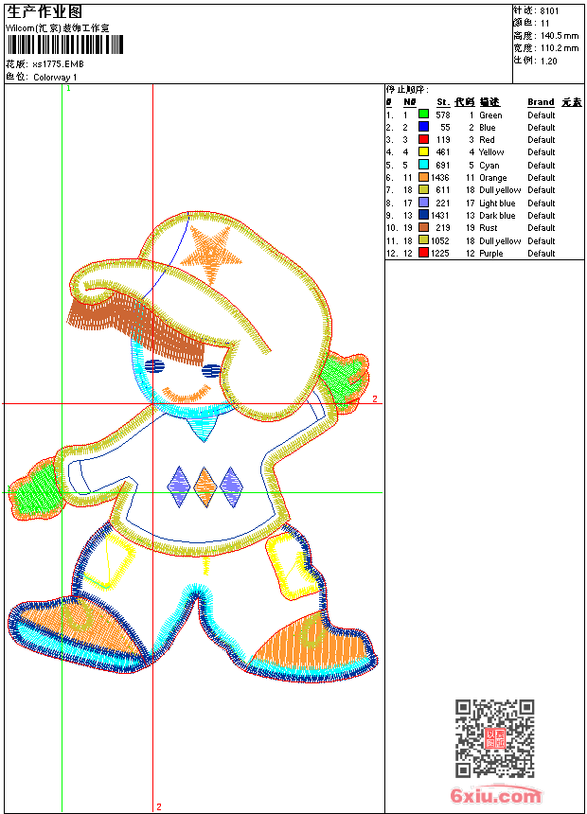The width and height of the screenshot is (587, 814).
Task: Click the Red swatch next to 119 stitches
Action: 423,139
